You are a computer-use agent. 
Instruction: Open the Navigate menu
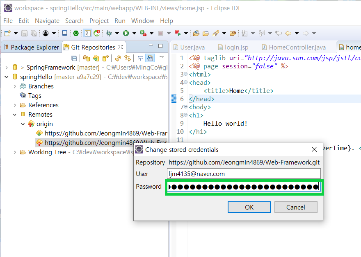(47, 21)
